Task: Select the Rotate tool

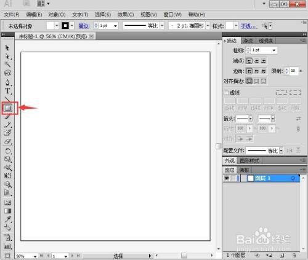Action: coord(7,151)
